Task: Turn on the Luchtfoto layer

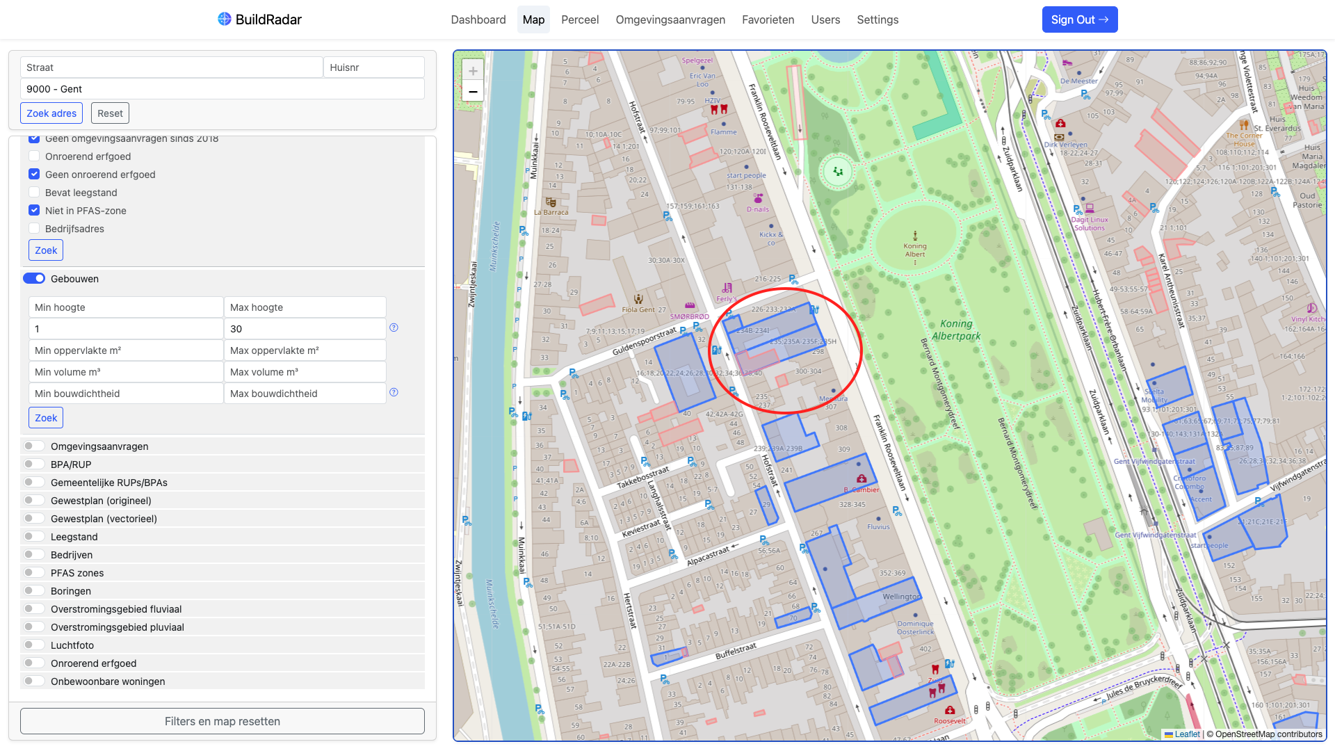Action: pos(34,645)
